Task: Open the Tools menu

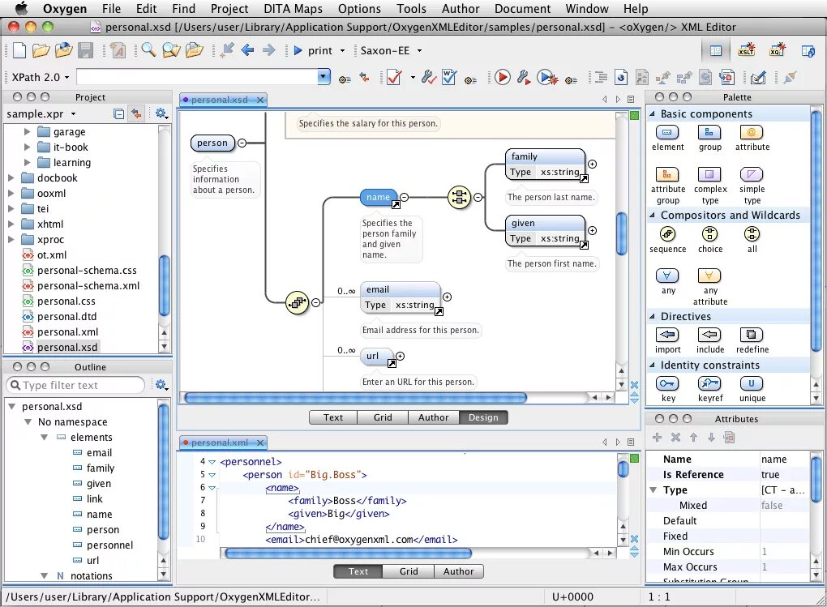Action: [411, 8]
